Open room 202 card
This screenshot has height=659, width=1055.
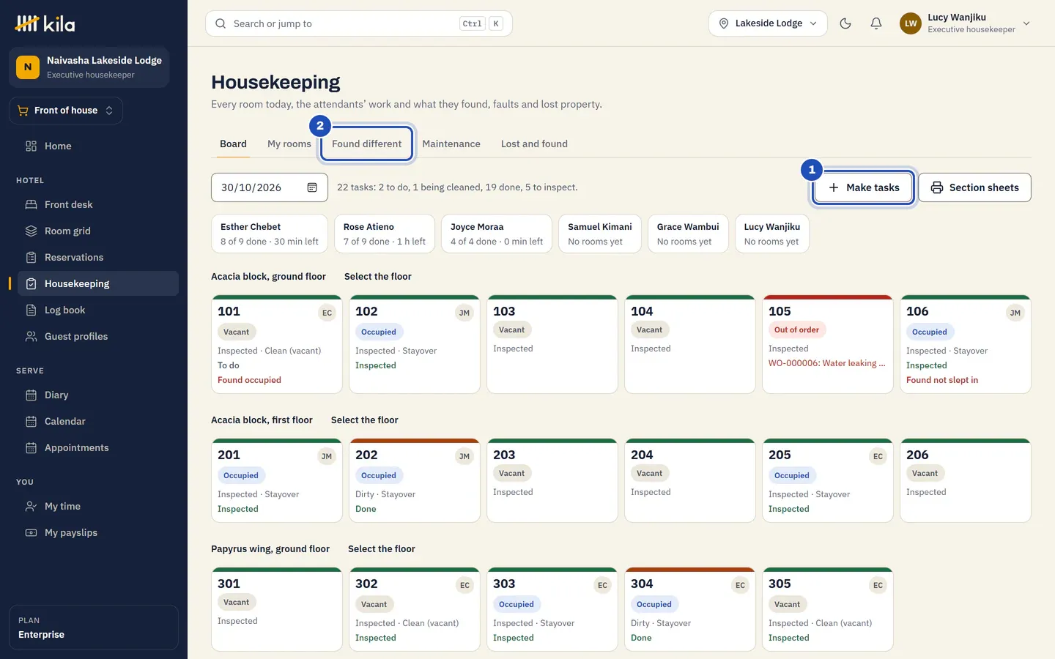(x=415, y=480)
